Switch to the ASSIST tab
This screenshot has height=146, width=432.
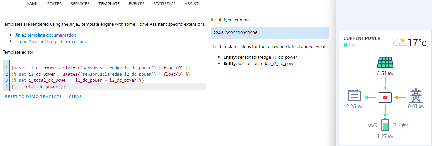pos(191,4)
